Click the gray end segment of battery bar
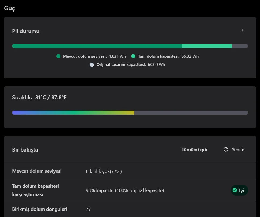Viewport: 260px width, 217px height. click(x=240, y=46)
